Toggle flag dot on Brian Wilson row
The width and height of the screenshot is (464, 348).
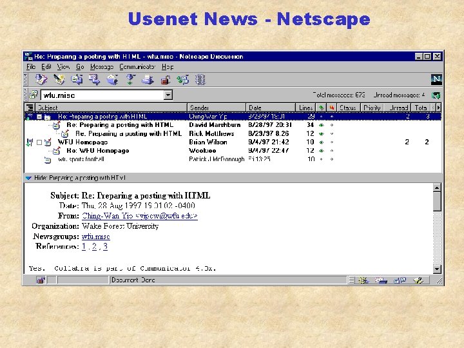332,142
